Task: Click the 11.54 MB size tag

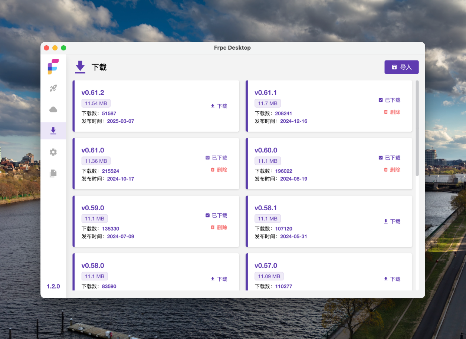Action: point(96,103)
